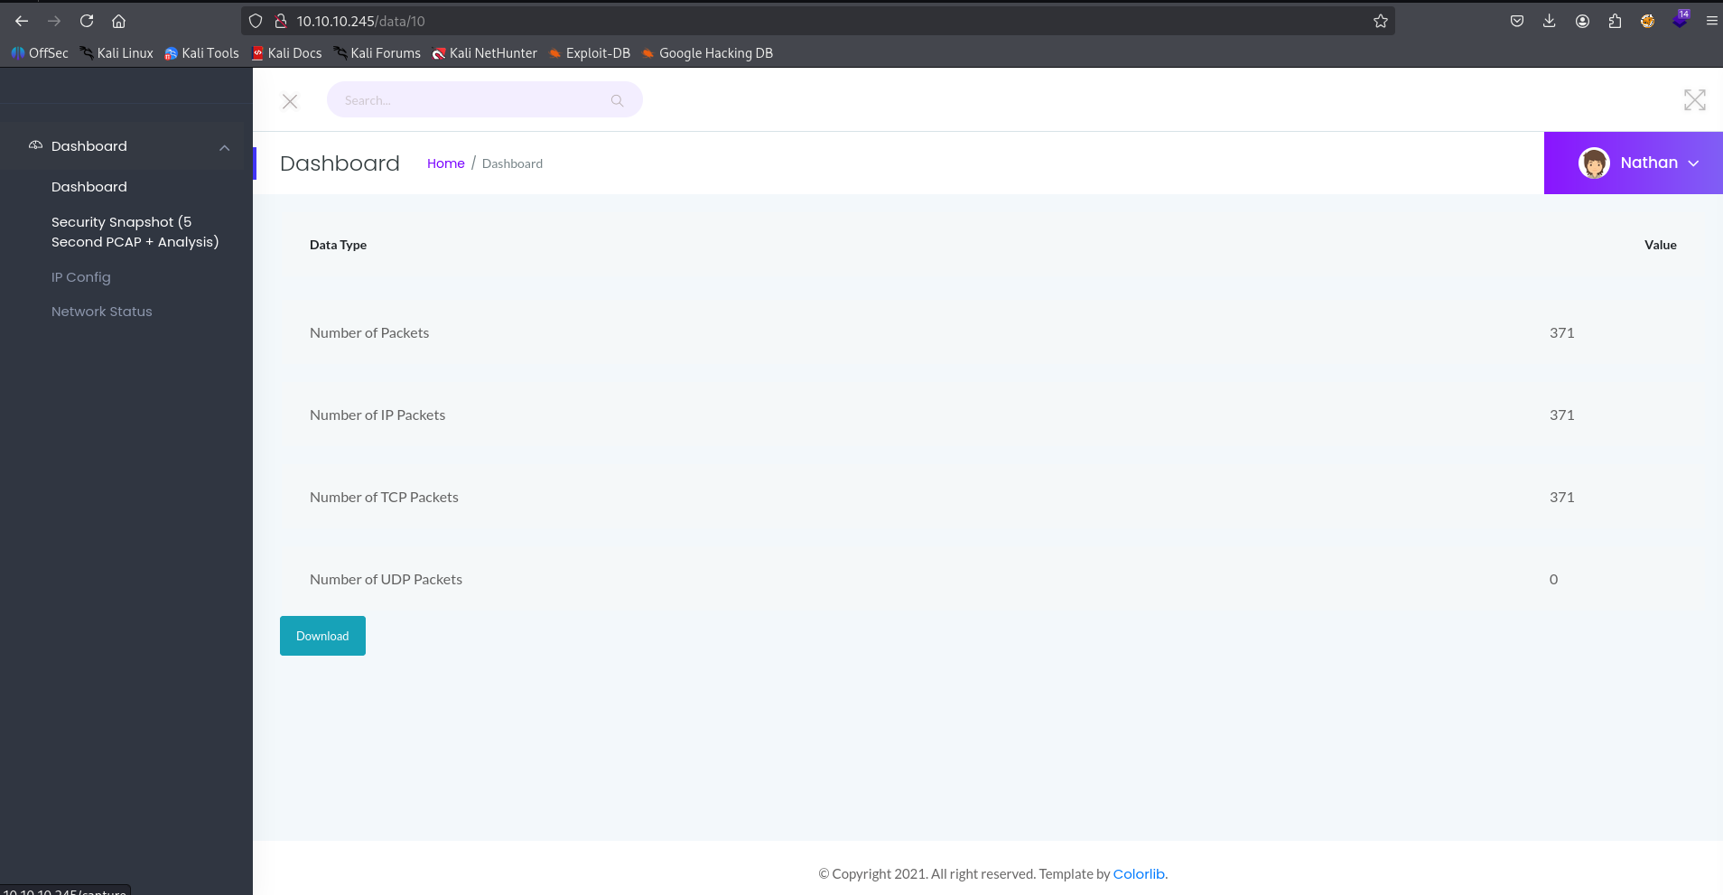The width and height of the screenshot is (1723, 895).
Task: Click Nathan's avatar picture
Action: coord(1593,163)
